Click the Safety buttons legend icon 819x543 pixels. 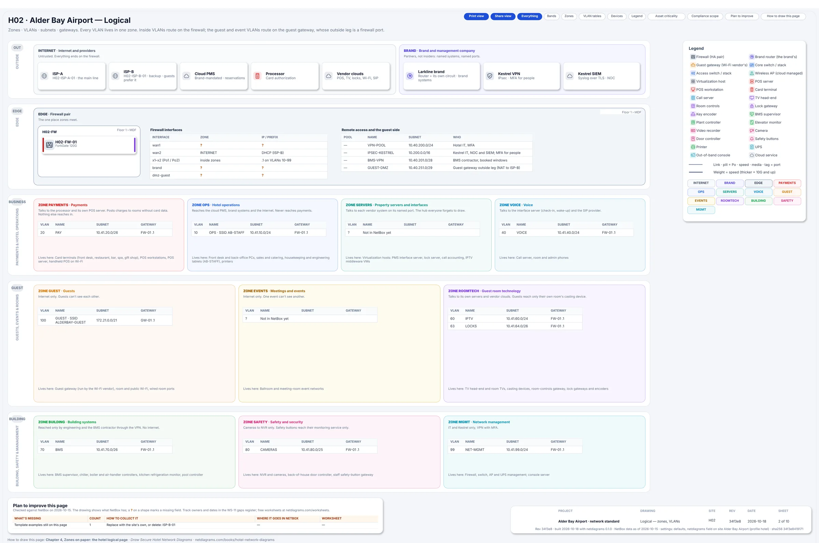pos(752,139)
